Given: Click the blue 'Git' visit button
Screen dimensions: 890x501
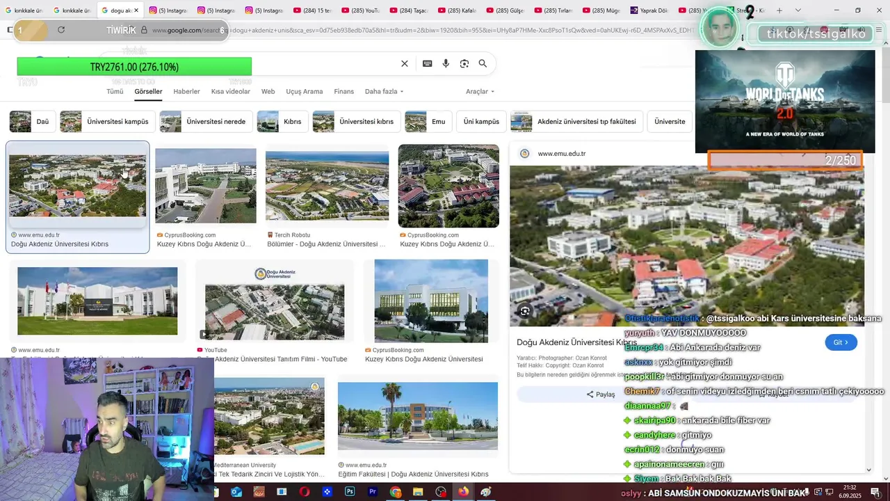Looking at the screenshot, I should click(841, 342).
